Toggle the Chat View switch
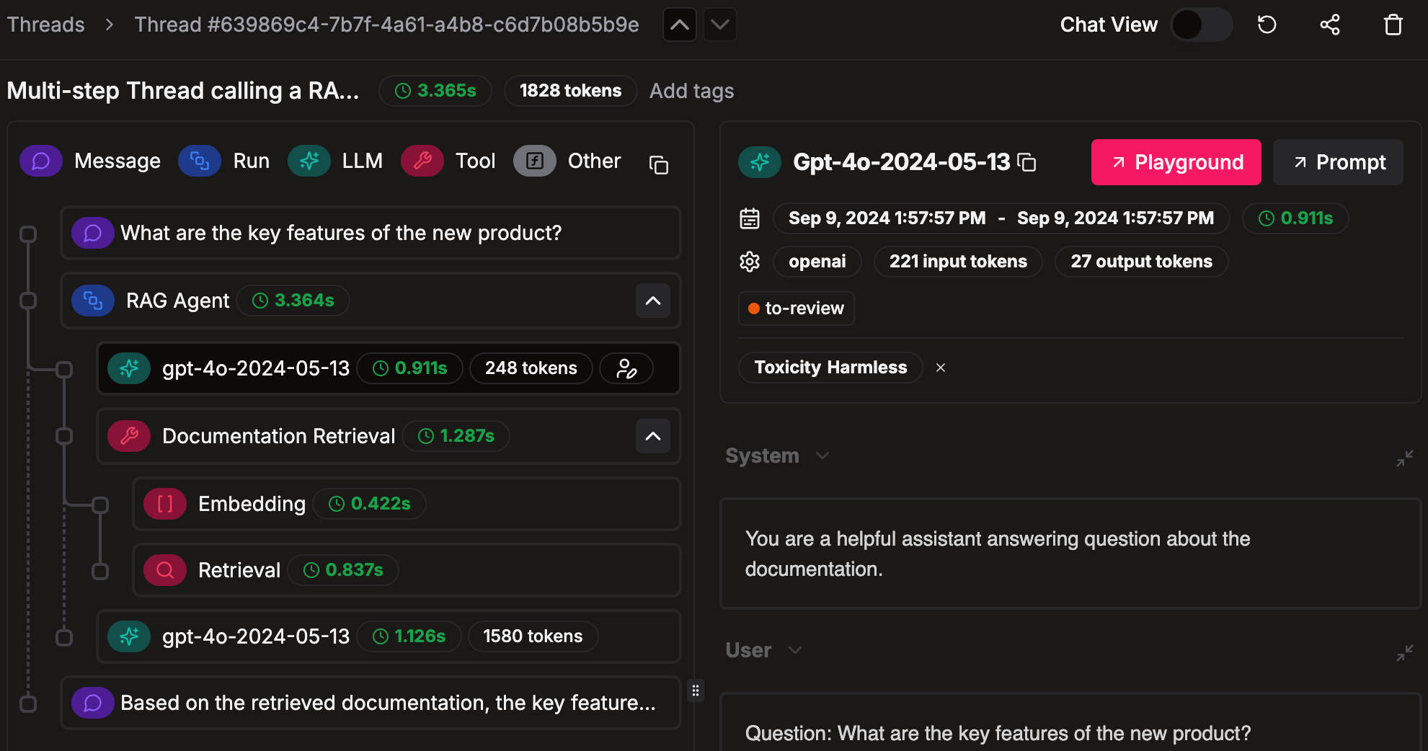1428x751 pixels. point(1201,25)
